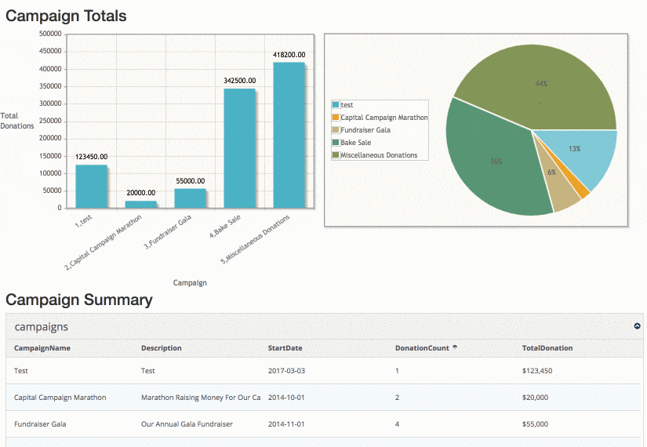Click the Total Donations y-axis title
Image resolution: width=647 pixels, height=447 pixels.
click(17, 121)
